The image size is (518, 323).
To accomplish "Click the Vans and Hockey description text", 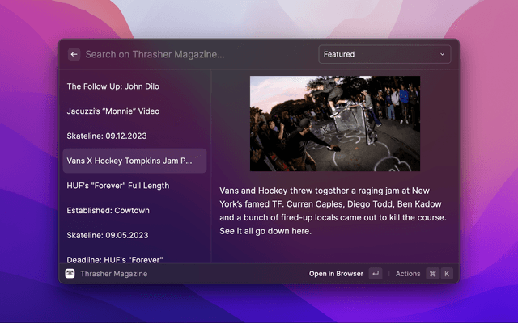I will coord(333,211).
